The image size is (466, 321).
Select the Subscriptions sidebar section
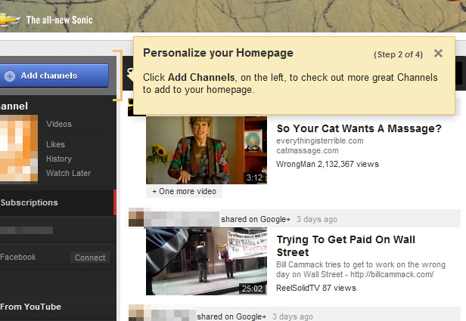58,202
